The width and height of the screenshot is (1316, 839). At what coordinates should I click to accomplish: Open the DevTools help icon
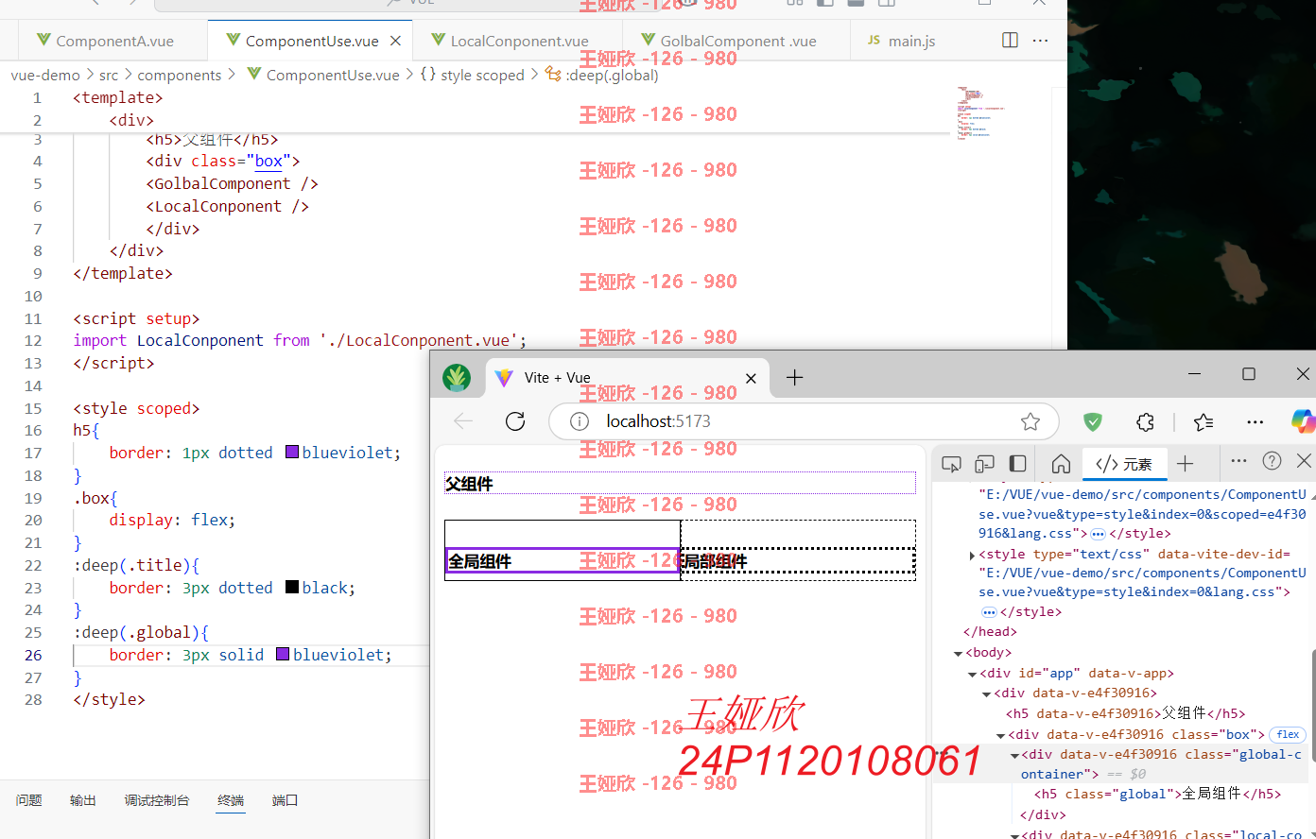[x=1273, y=461]
